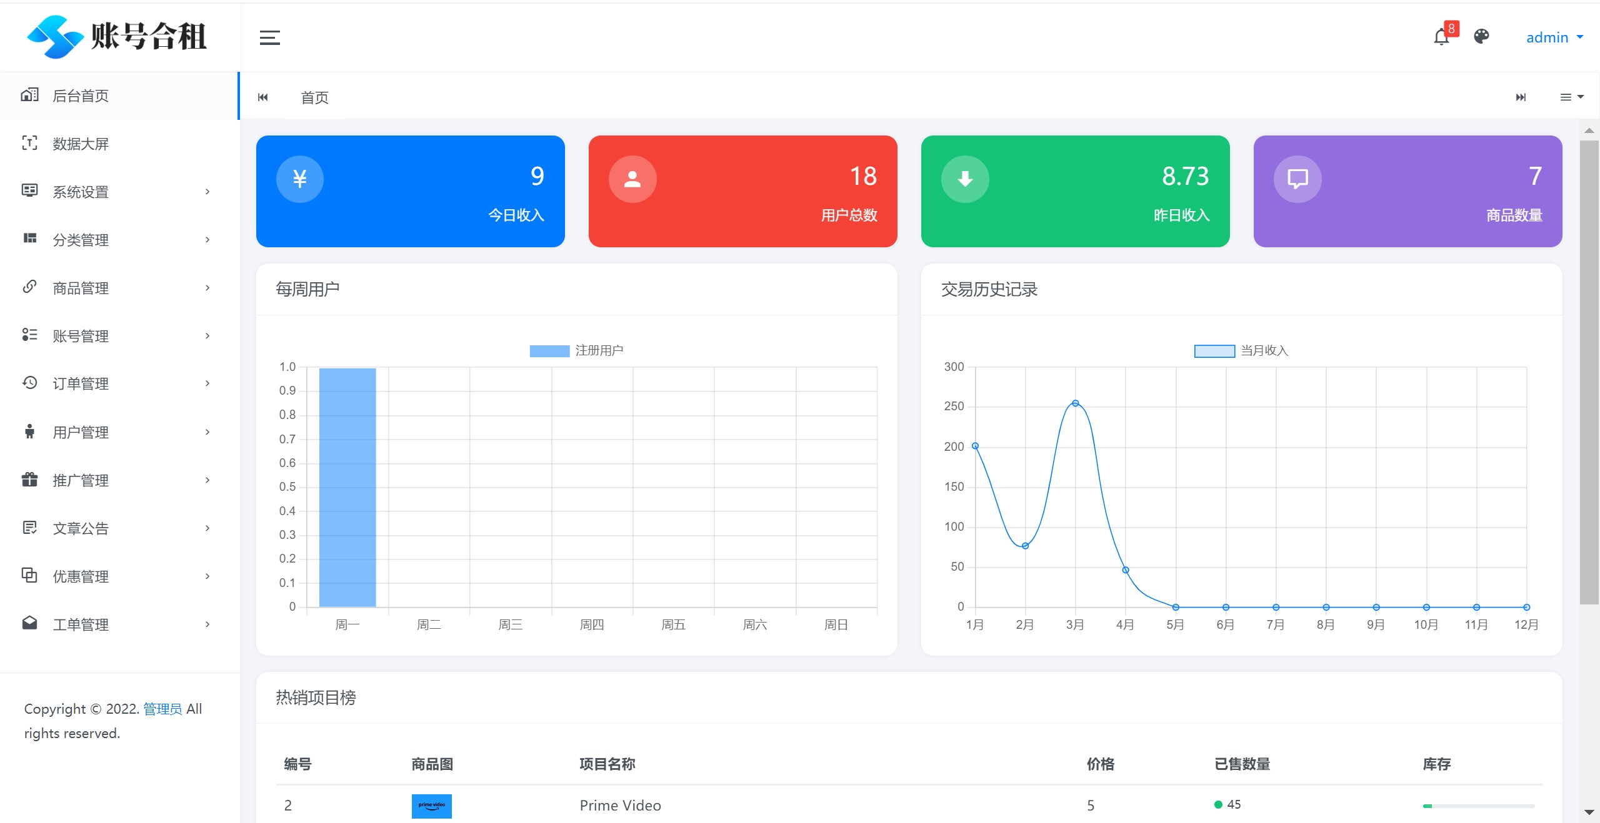Image resolution: width=1600 pixels, height=823 pixels.
Task: Expand the 账号管理 chevron
Action: click(207, 336)
